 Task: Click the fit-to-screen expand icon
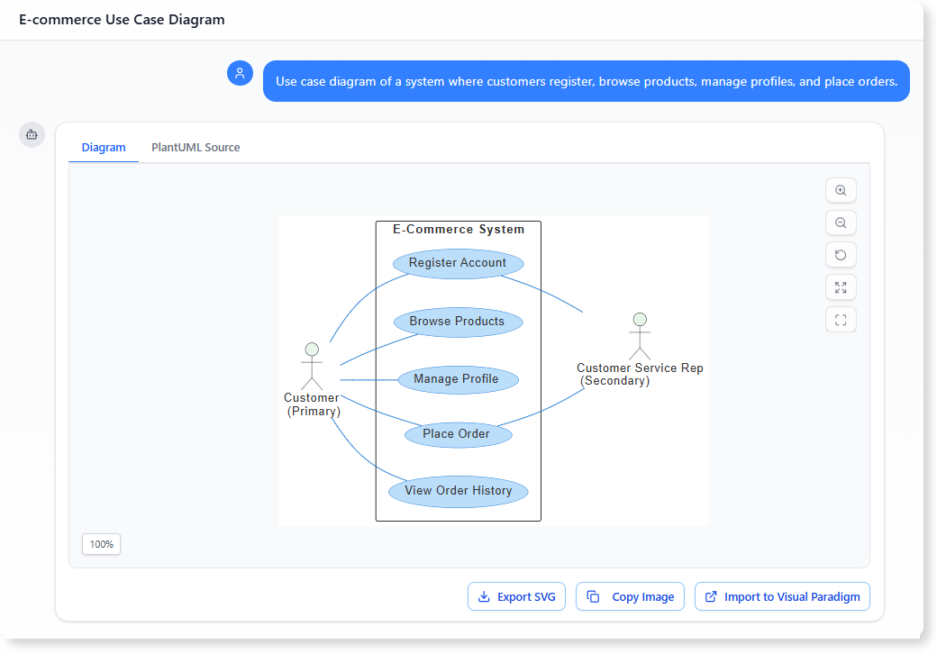coord(840,287)
